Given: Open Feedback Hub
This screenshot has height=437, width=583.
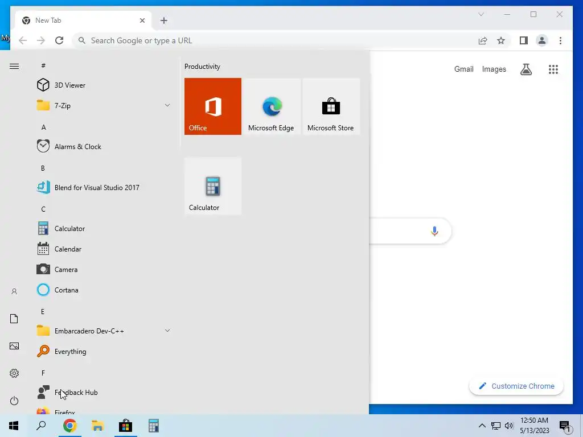Looking at the screenshot, I should click(x=104, y=393).
